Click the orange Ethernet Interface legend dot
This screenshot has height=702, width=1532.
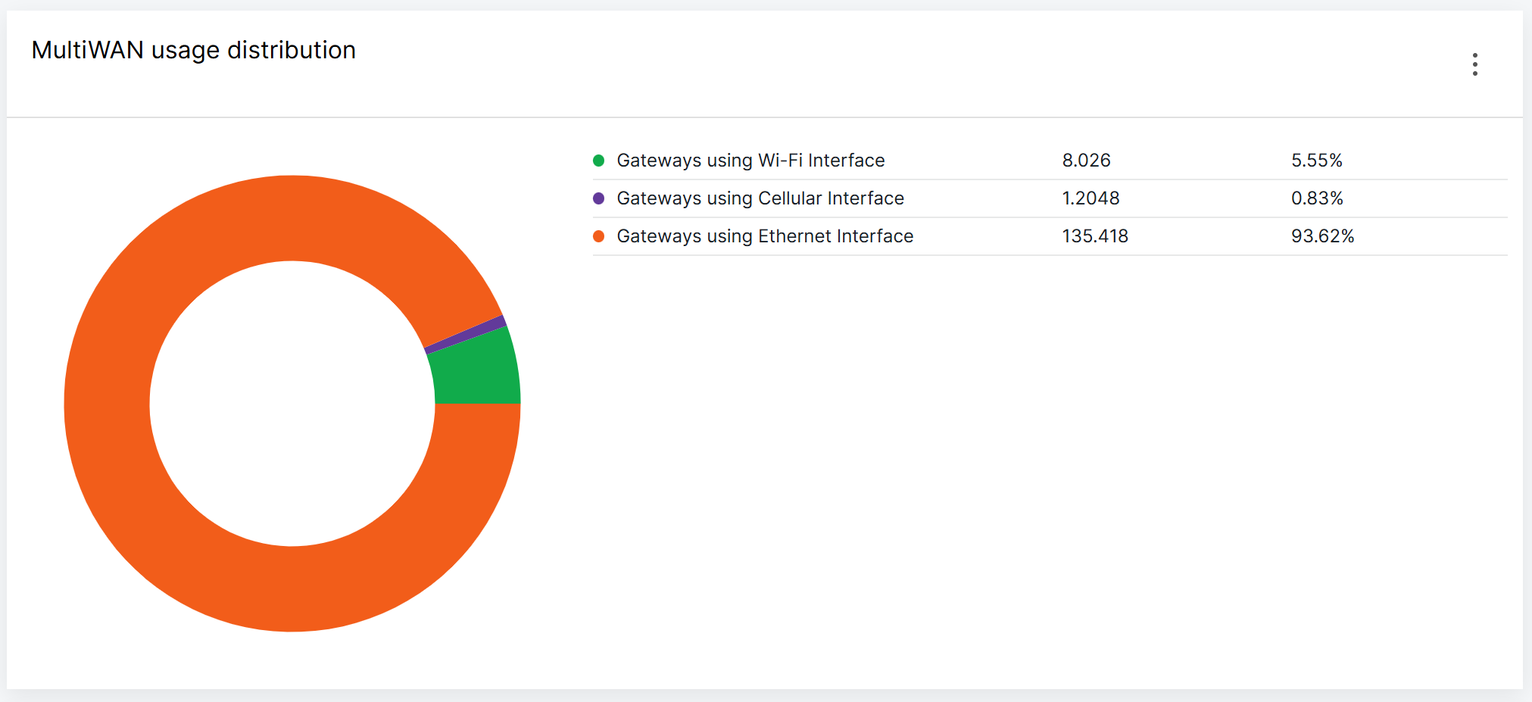(598, 236)
